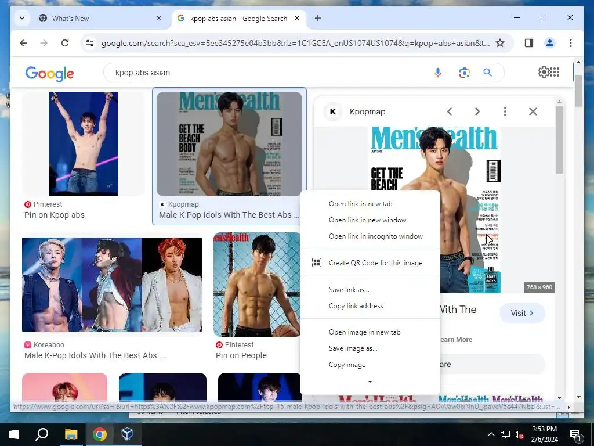Image resolution: width=594 pixels, height=446 pixels.
Task: Expand context menu with bottom arrow
Action: pyautogui.click(x=370, y=382)
